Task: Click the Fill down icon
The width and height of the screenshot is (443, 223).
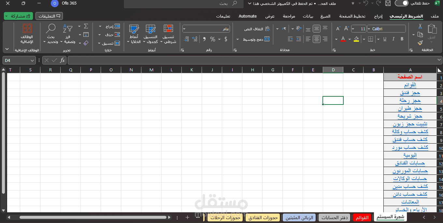Action: click(x=86, y=35)
